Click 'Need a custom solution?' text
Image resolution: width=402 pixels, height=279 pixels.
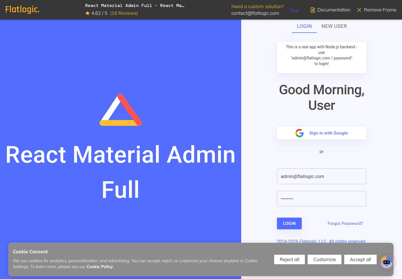(258, 6)
